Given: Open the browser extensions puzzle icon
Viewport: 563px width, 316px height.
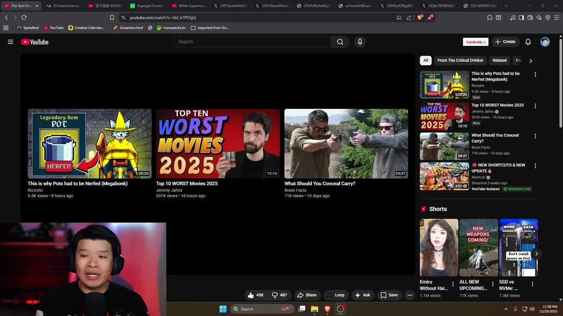Looking at the screenshot, I should point(490,18).
